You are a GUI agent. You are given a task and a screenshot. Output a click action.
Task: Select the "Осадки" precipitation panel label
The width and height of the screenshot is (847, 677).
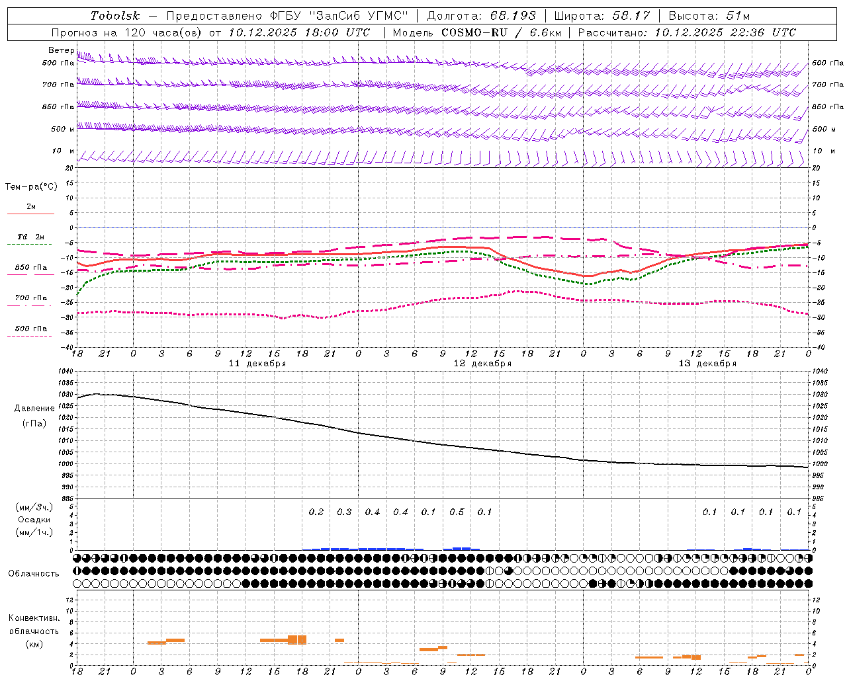34,520
